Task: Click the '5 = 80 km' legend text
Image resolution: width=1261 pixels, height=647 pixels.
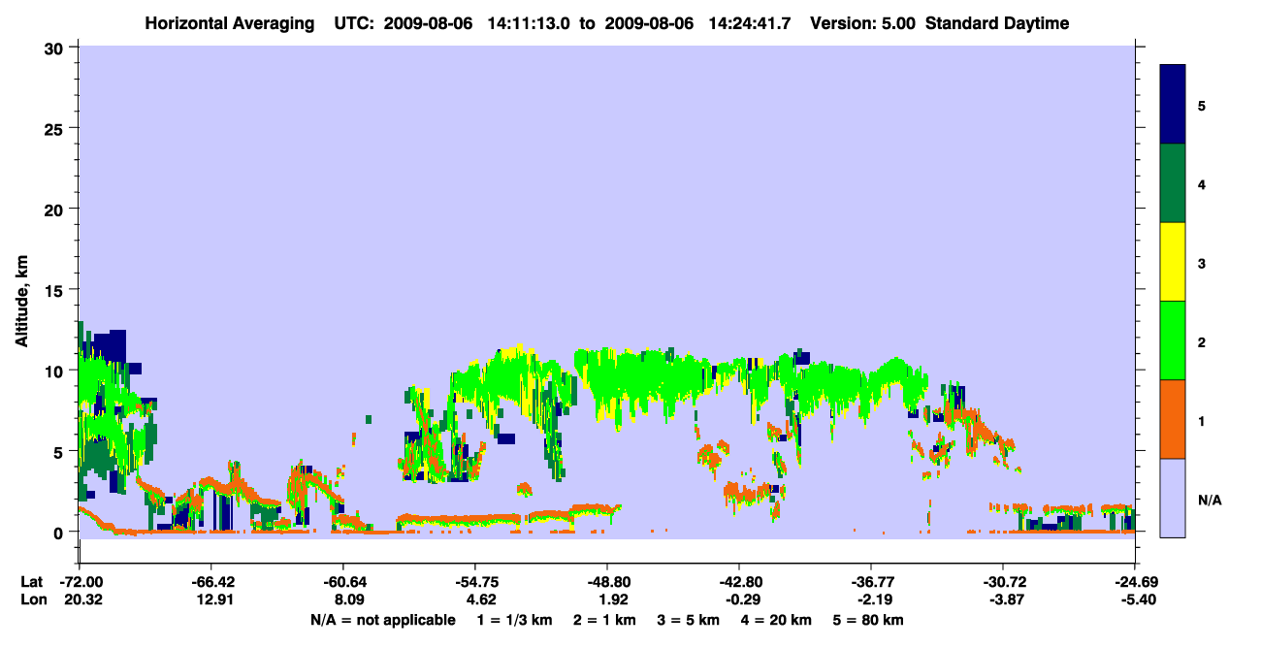Action: coord(869,620)
